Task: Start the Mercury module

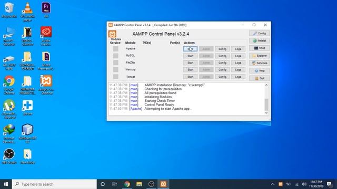Action: (190, 70)
